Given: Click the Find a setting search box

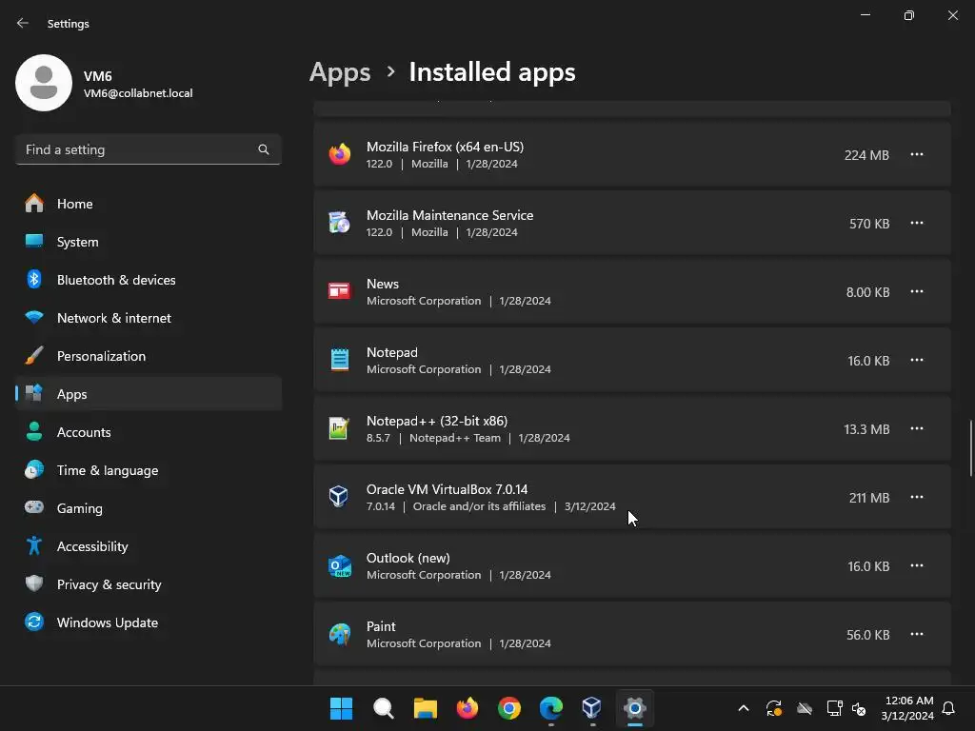Looking at the screenshot, I should click(138, 149).
